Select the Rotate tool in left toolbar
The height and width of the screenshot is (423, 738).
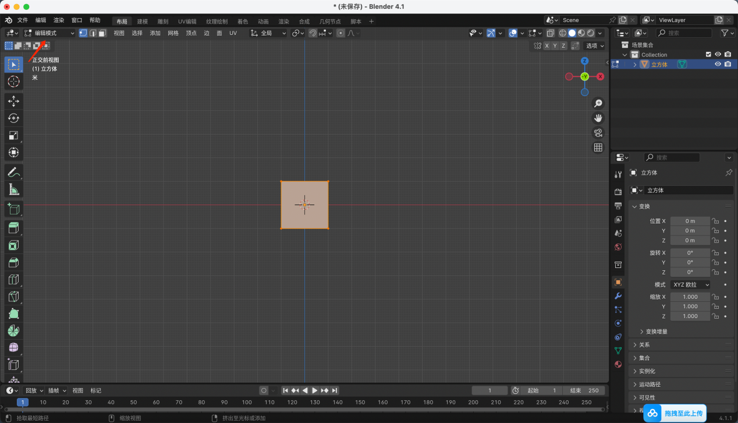tap(13, 118)
